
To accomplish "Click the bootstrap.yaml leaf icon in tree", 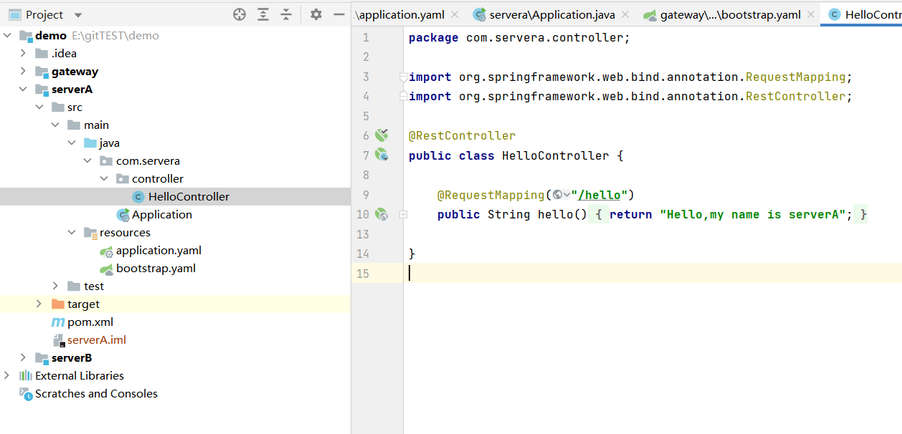I will coord(106,269).
